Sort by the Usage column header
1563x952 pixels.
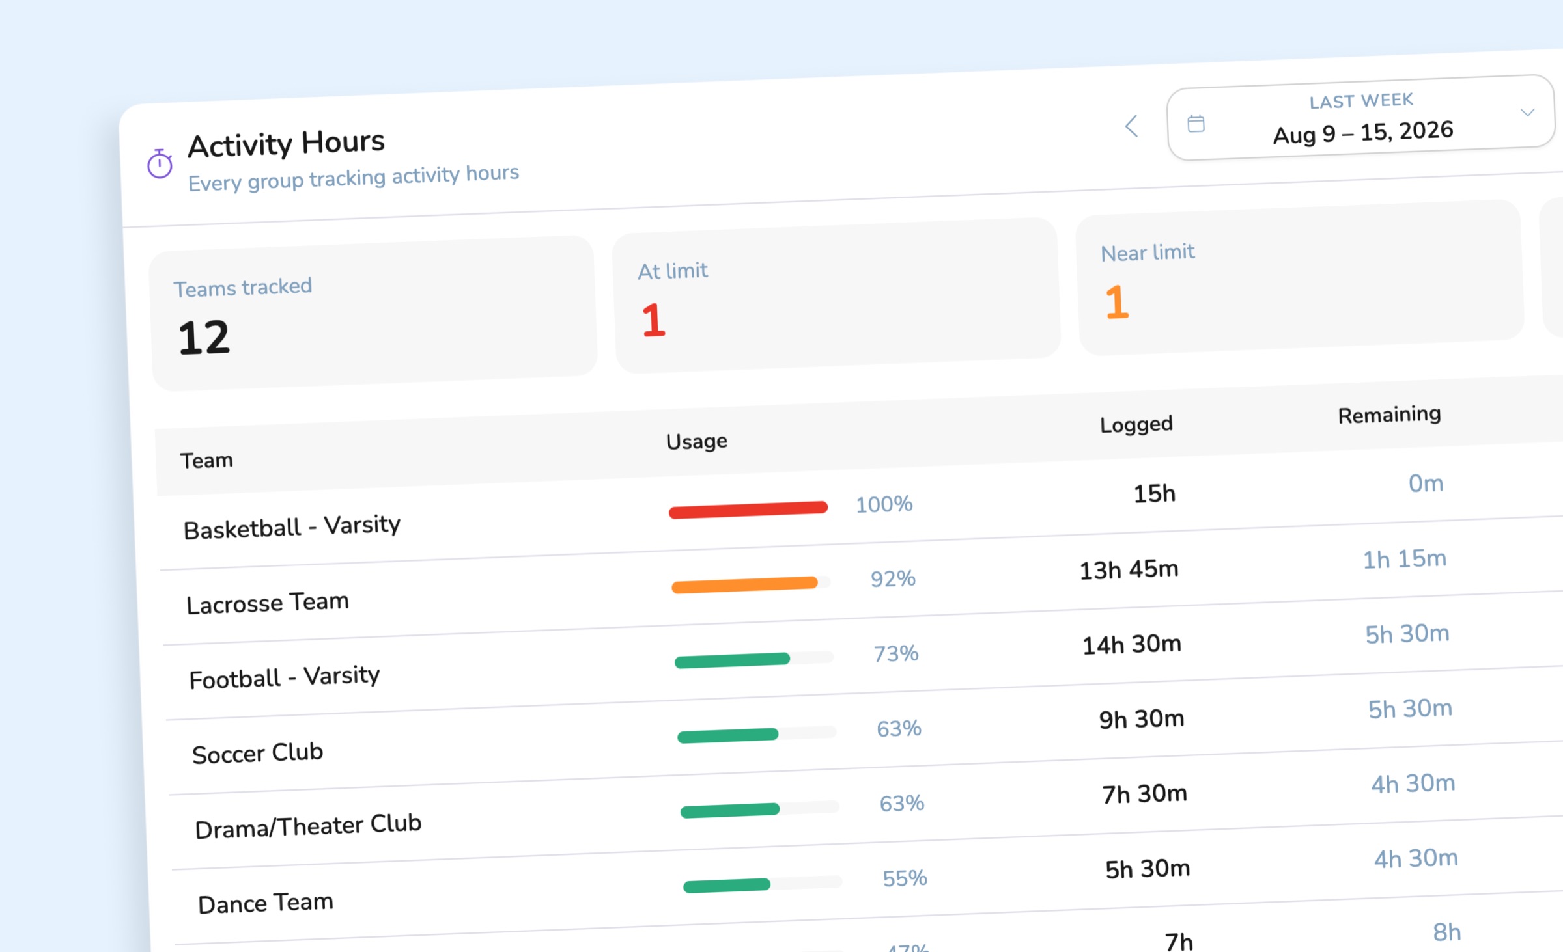(x=696, y=441)
